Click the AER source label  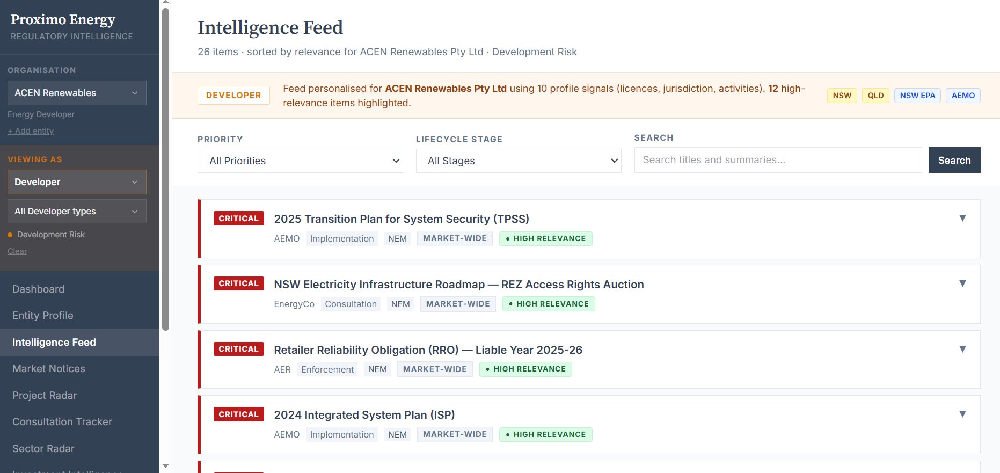point(282,369)
